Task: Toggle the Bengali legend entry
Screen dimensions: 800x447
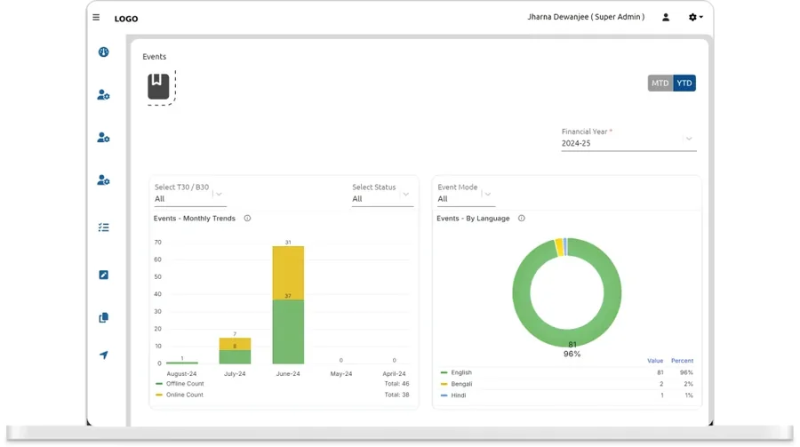Action: tap(456, 384)
